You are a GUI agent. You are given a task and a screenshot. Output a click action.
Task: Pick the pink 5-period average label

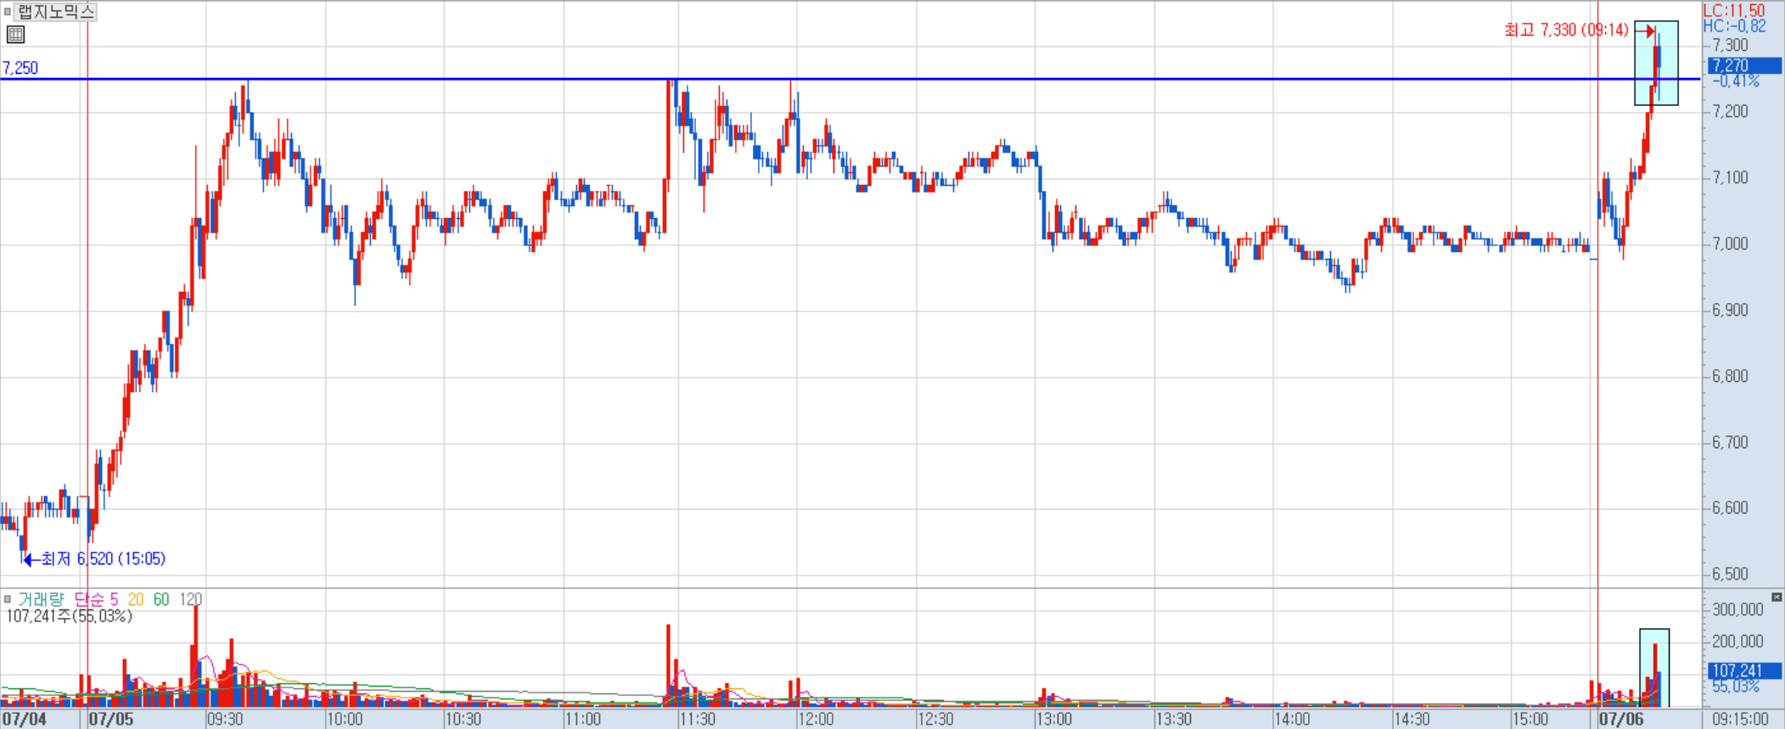[115, 599]
